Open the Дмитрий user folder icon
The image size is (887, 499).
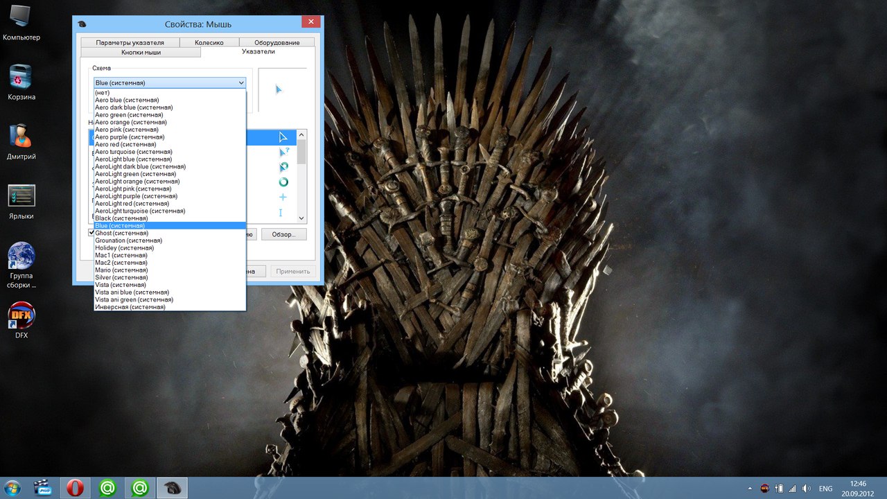pos(21,141)
